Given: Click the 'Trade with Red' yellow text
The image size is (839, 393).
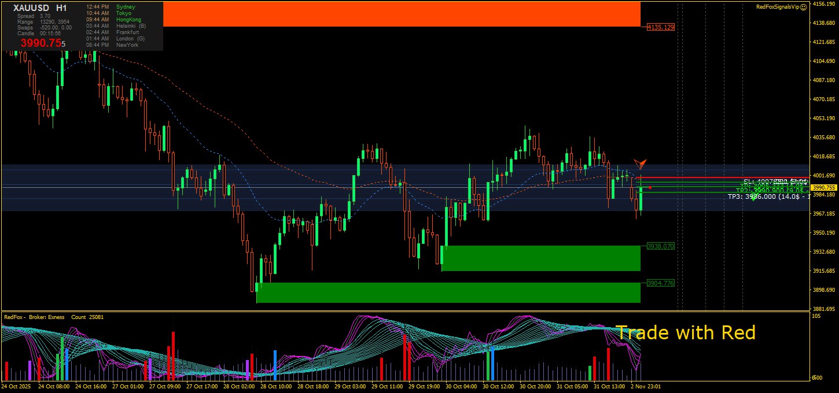Looking at the screenshot, I should pos(685,332).
